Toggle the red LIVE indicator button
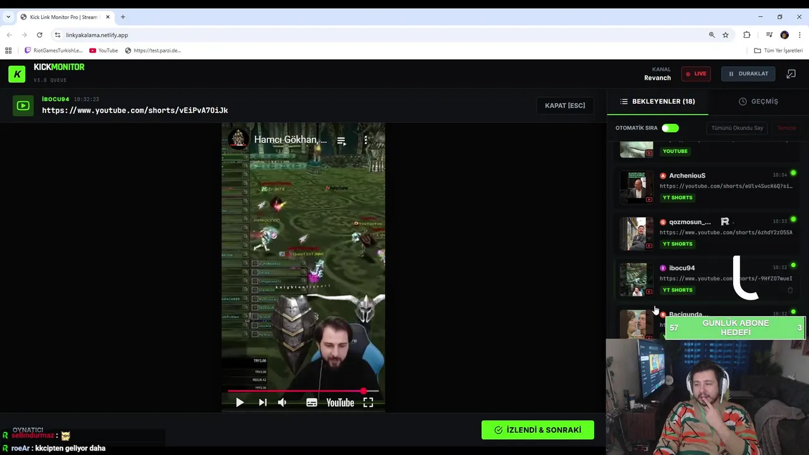809x455 pixels. click(x=696, y=74)
